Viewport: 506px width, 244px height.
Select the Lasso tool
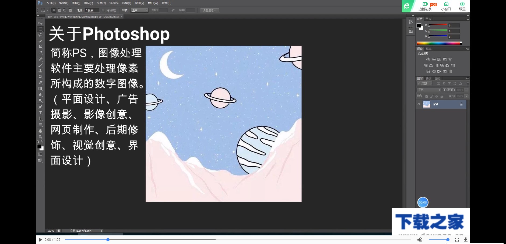tap(40, 35)
